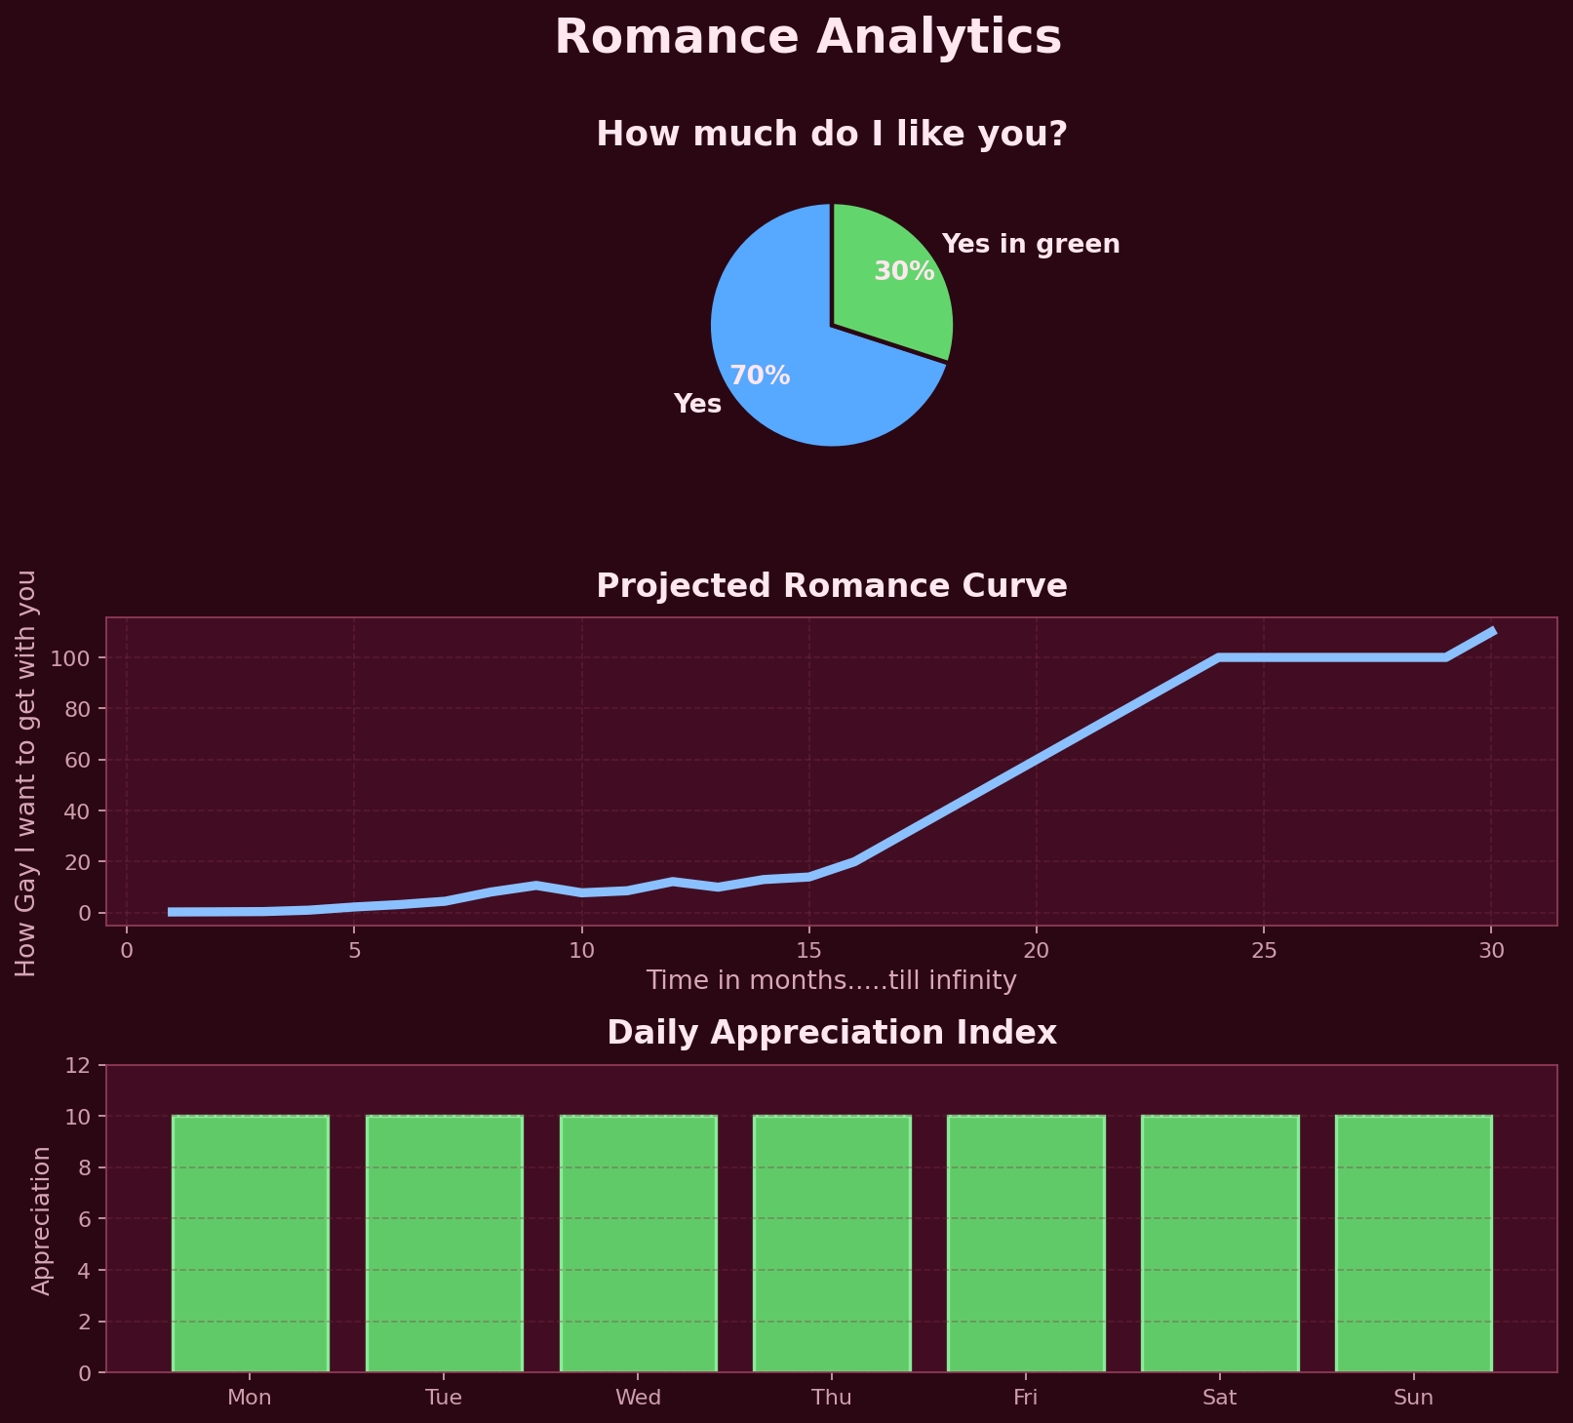This screenshot has height=1423, width=1573.
Task: Select the Sat appreciation bar
Action: tap(1219, 1244)
